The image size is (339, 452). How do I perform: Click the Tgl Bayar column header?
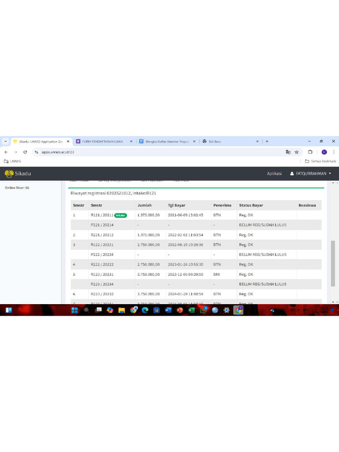pos(177,205)
